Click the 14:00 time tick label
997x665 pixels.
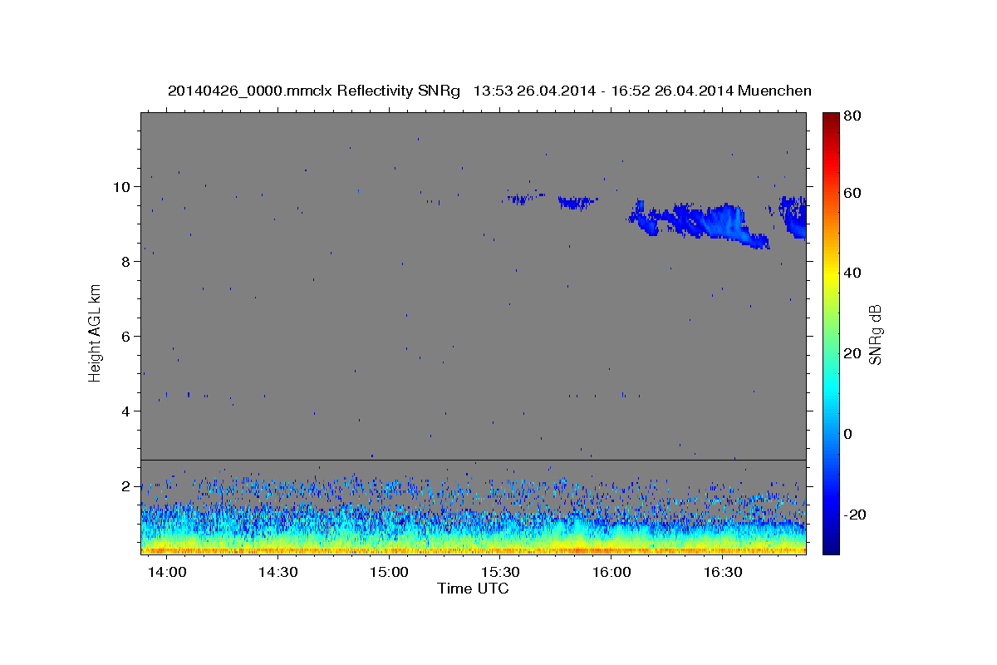tap(167, 573)
